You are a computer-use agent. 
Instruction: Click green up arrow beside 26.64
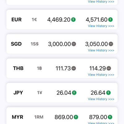(108, 93)
